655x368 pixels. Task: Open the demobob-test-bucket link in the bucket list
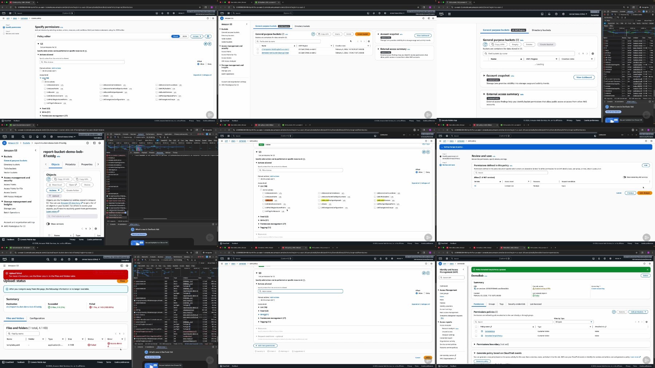(275, 53)
